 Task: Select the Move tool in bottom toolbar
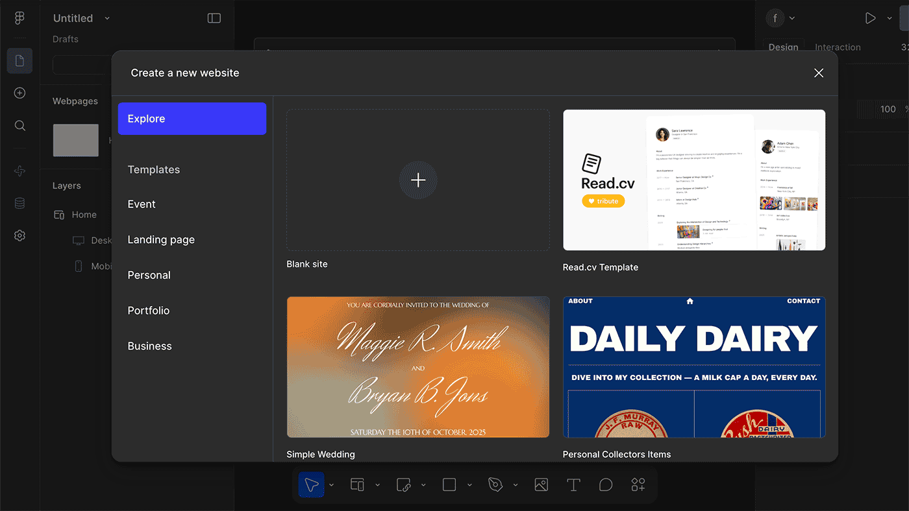pos(312,485)
